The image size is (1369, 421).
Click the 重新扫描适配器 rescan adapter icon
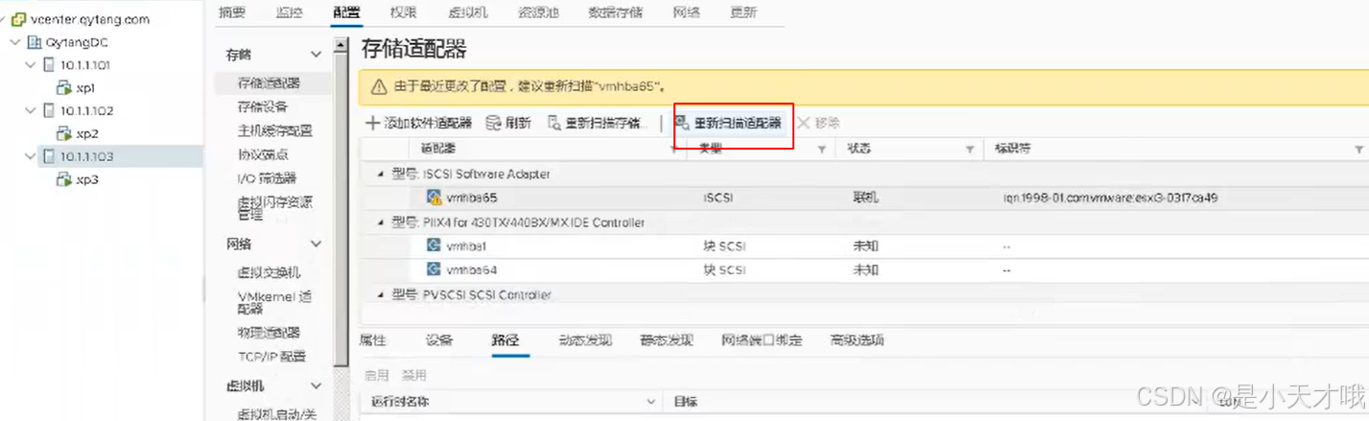682,123
